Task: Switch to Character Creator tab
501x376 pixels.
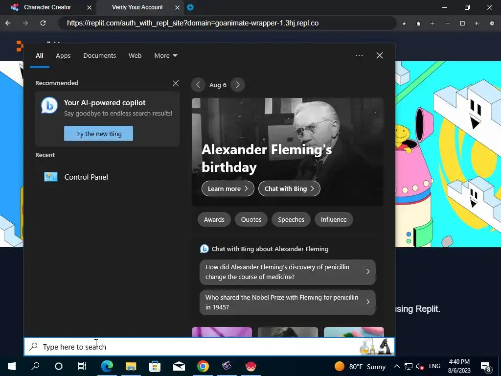Action: tap(47, 7)
